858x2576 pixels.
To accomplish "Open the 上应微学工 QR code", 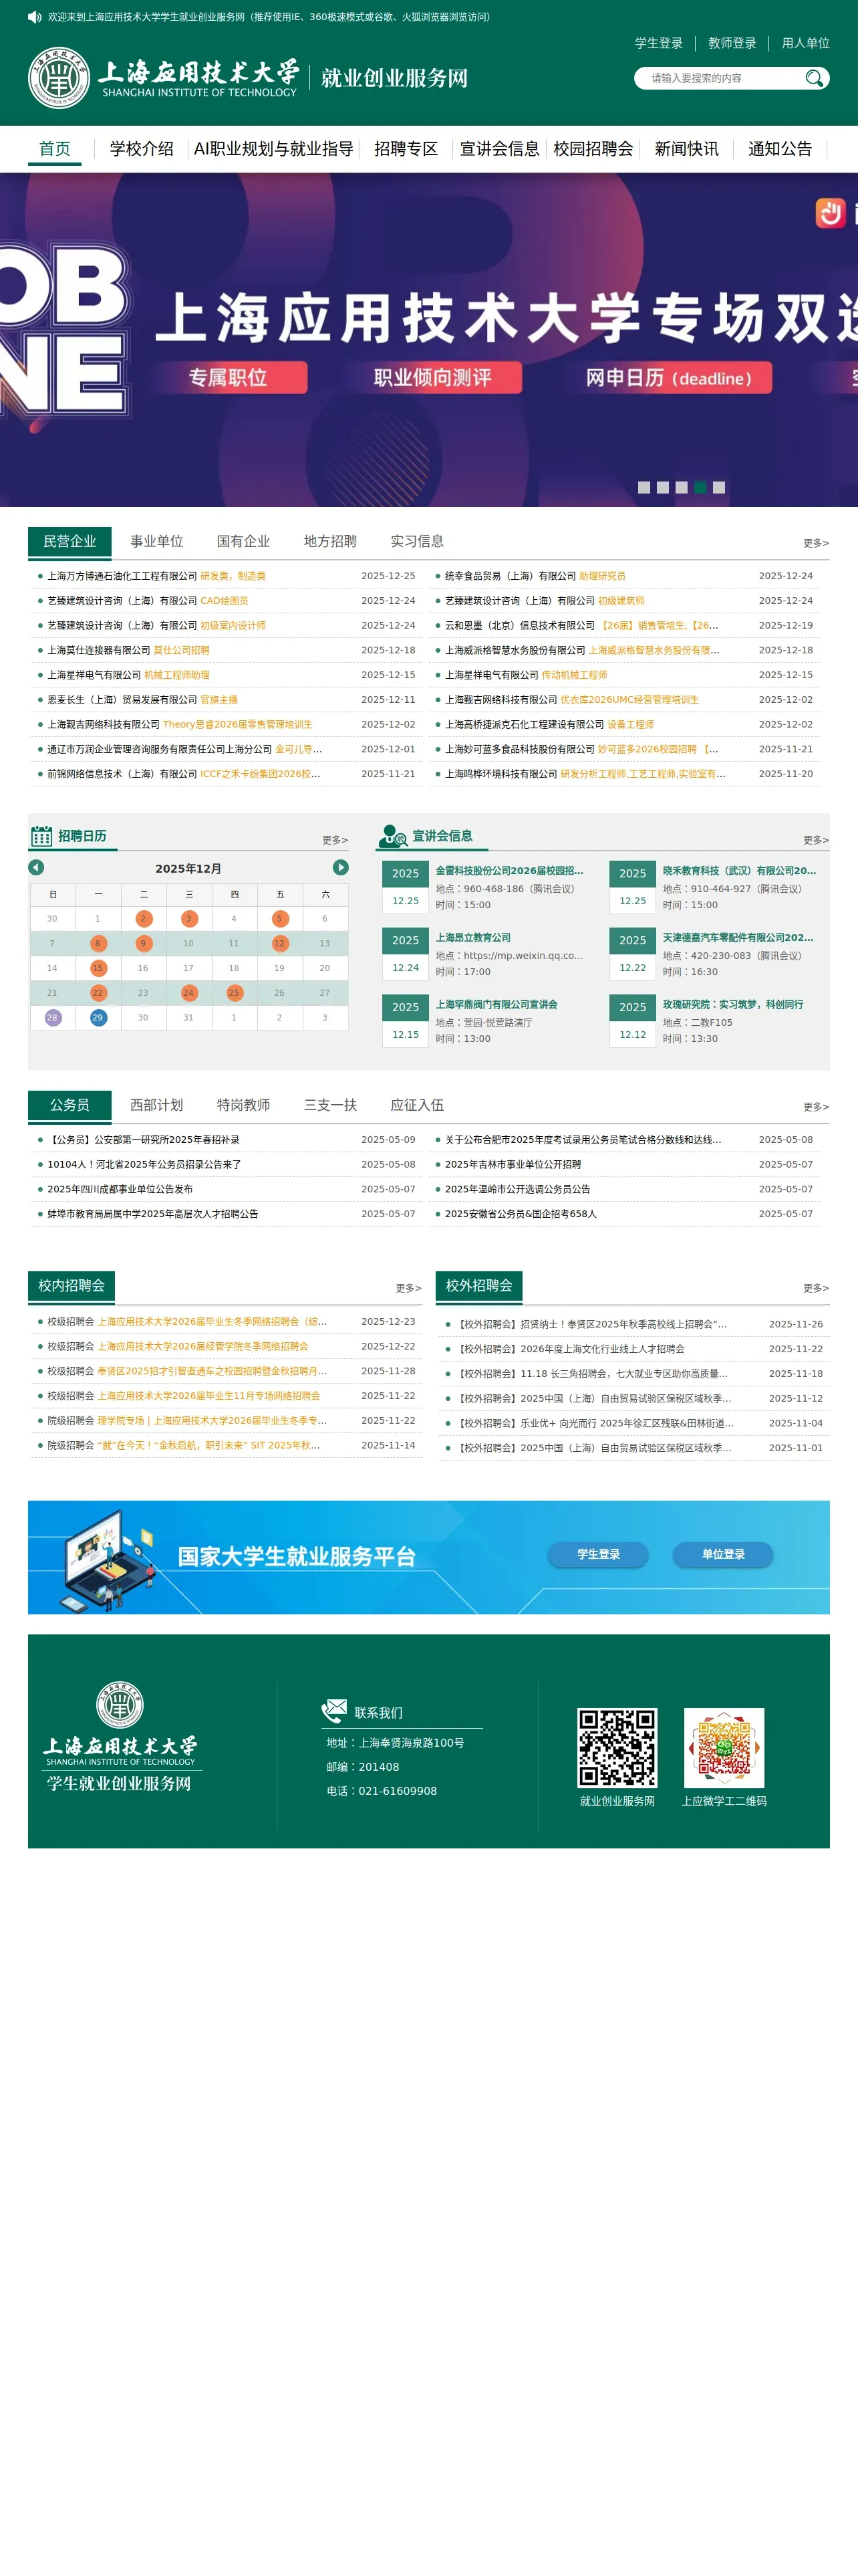I will click(x=724, y=1748).
